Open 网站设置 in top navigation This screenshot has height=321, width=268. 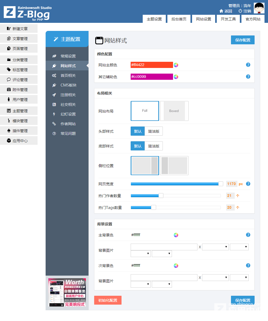[204, 19]
